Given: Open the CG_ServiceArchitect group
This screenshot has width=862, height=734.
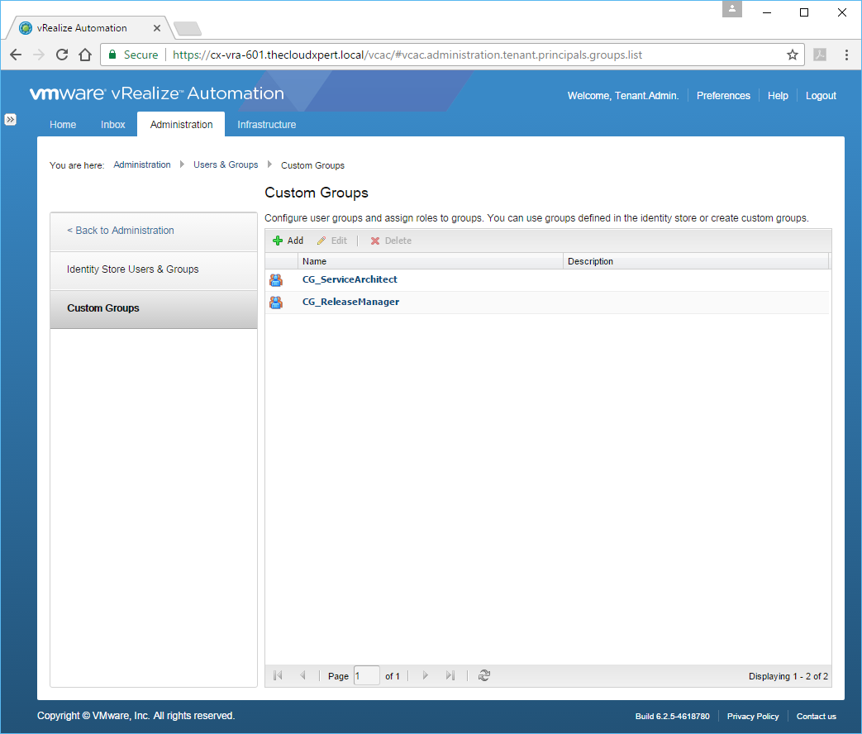Looking at the screenshot, I should click(350, 279).
